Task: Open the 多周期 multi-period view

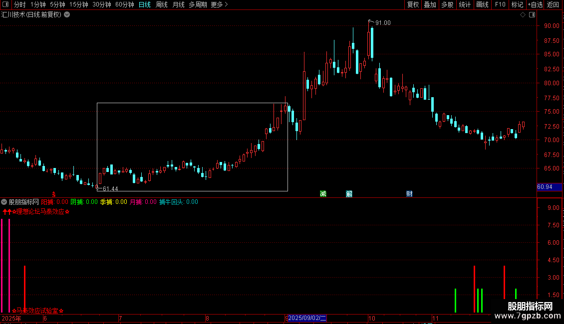Action: [x=198, y=4]
